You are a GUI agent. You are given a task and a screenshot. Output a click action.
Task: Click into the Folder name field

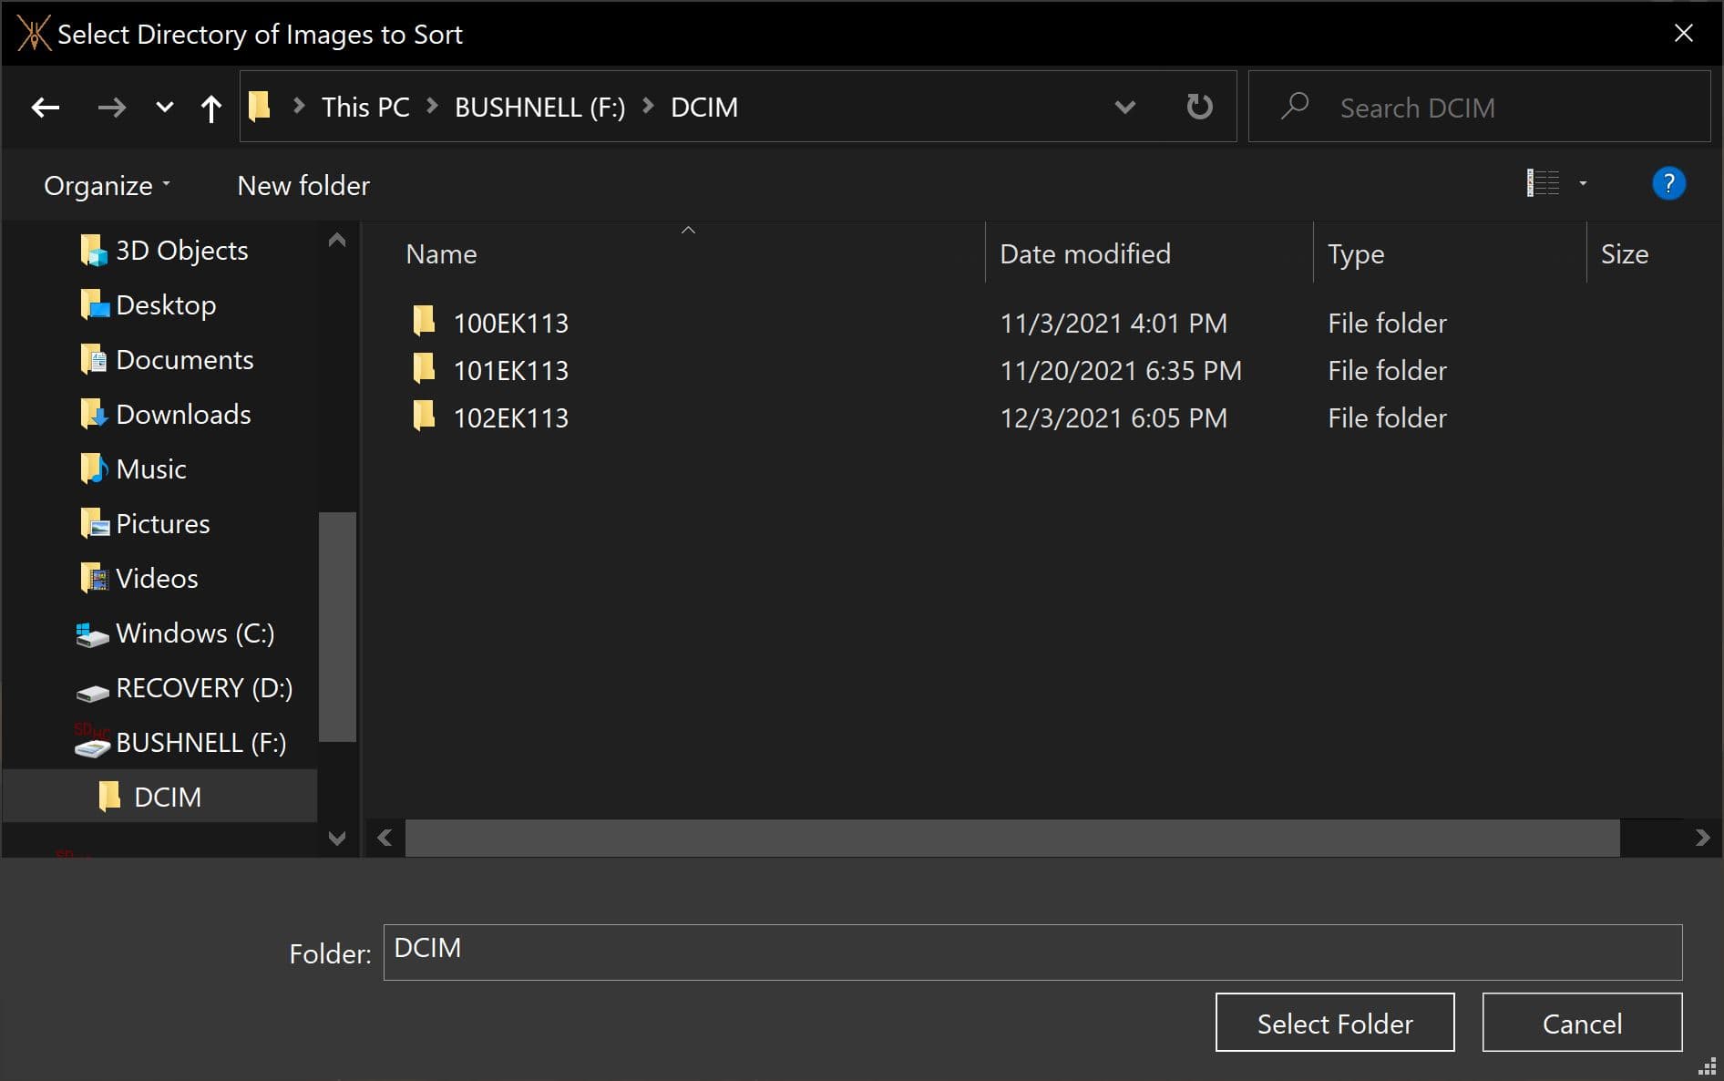point(1032,952)
